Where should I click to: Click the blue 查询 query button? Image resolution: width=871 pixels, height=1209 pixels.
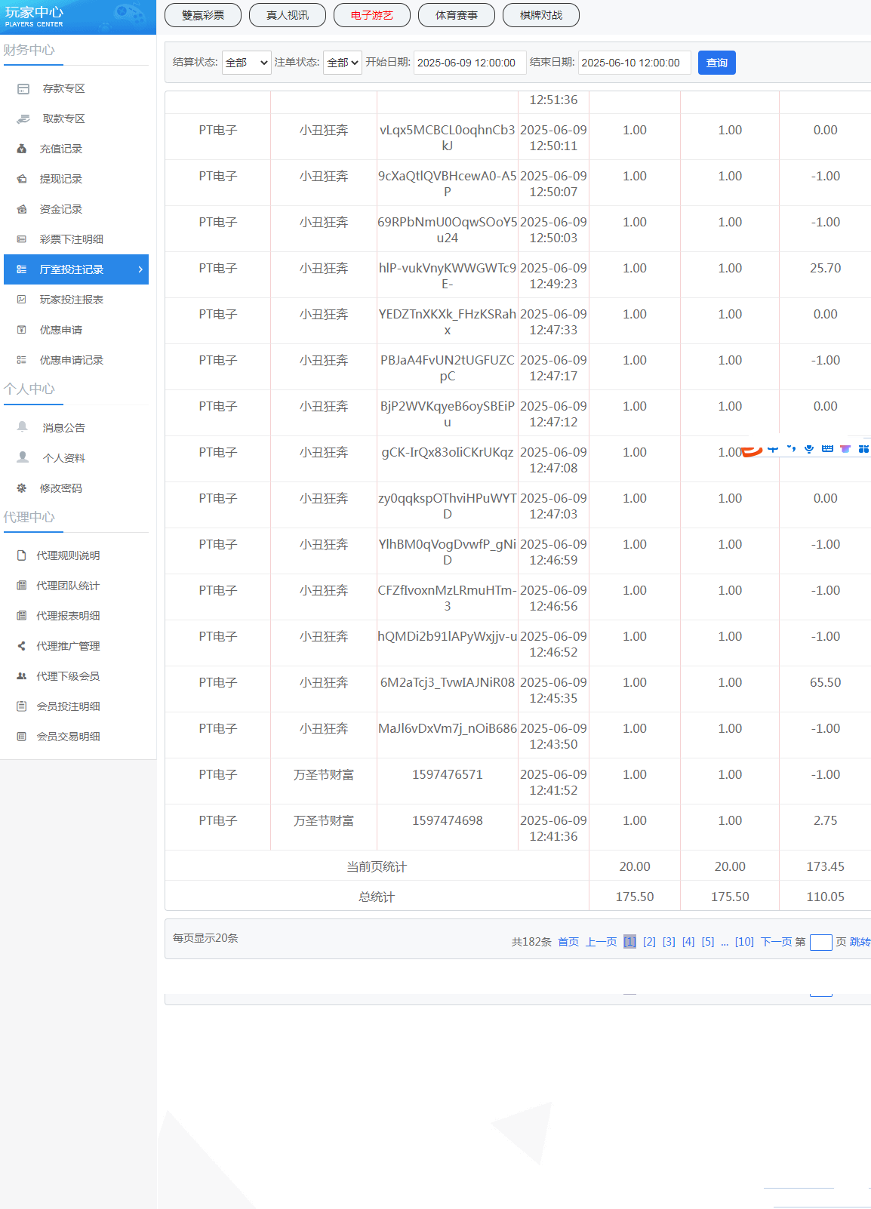(x=716, y=63)
